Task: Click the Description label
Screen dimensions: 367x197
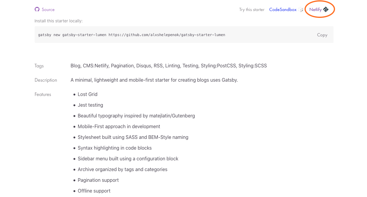Action: pyautogui.click(x=46, y=80)
